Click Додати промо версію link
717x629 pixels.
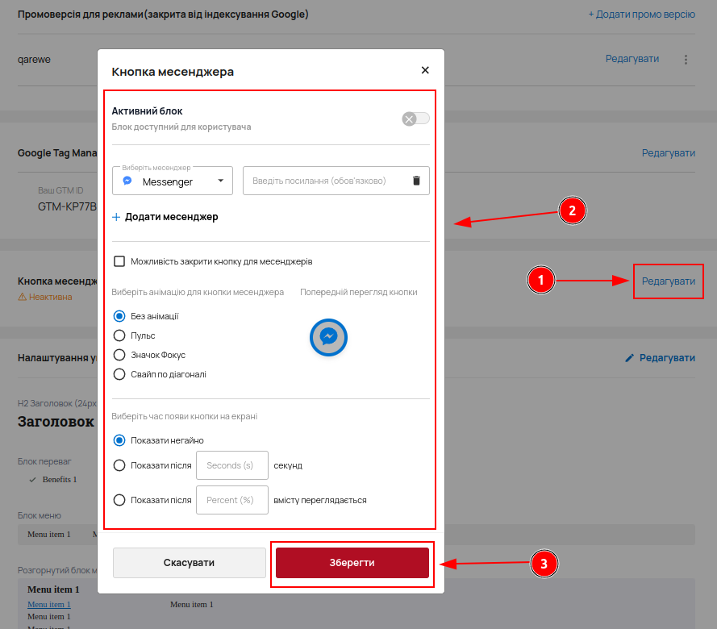click(641, 15)
